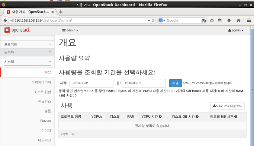Click the blue 제출 button

(x=176, y=83)
